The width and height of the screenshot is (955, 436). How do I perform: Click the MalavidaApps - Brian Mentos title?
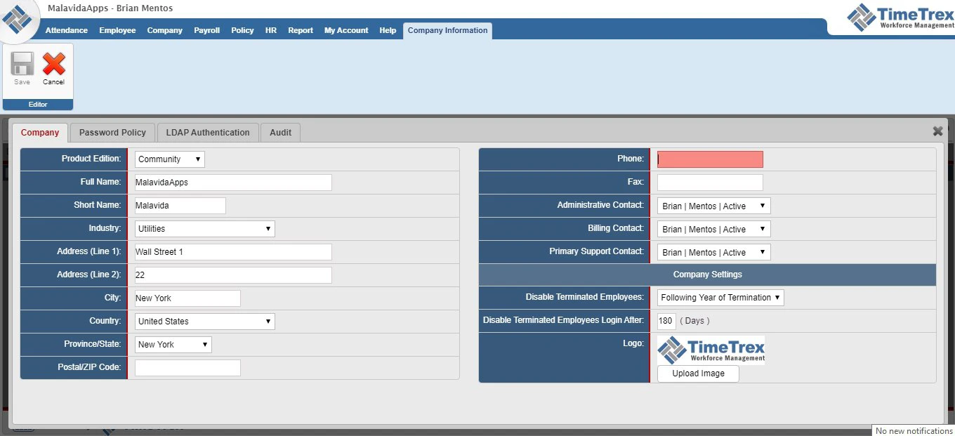110,8
